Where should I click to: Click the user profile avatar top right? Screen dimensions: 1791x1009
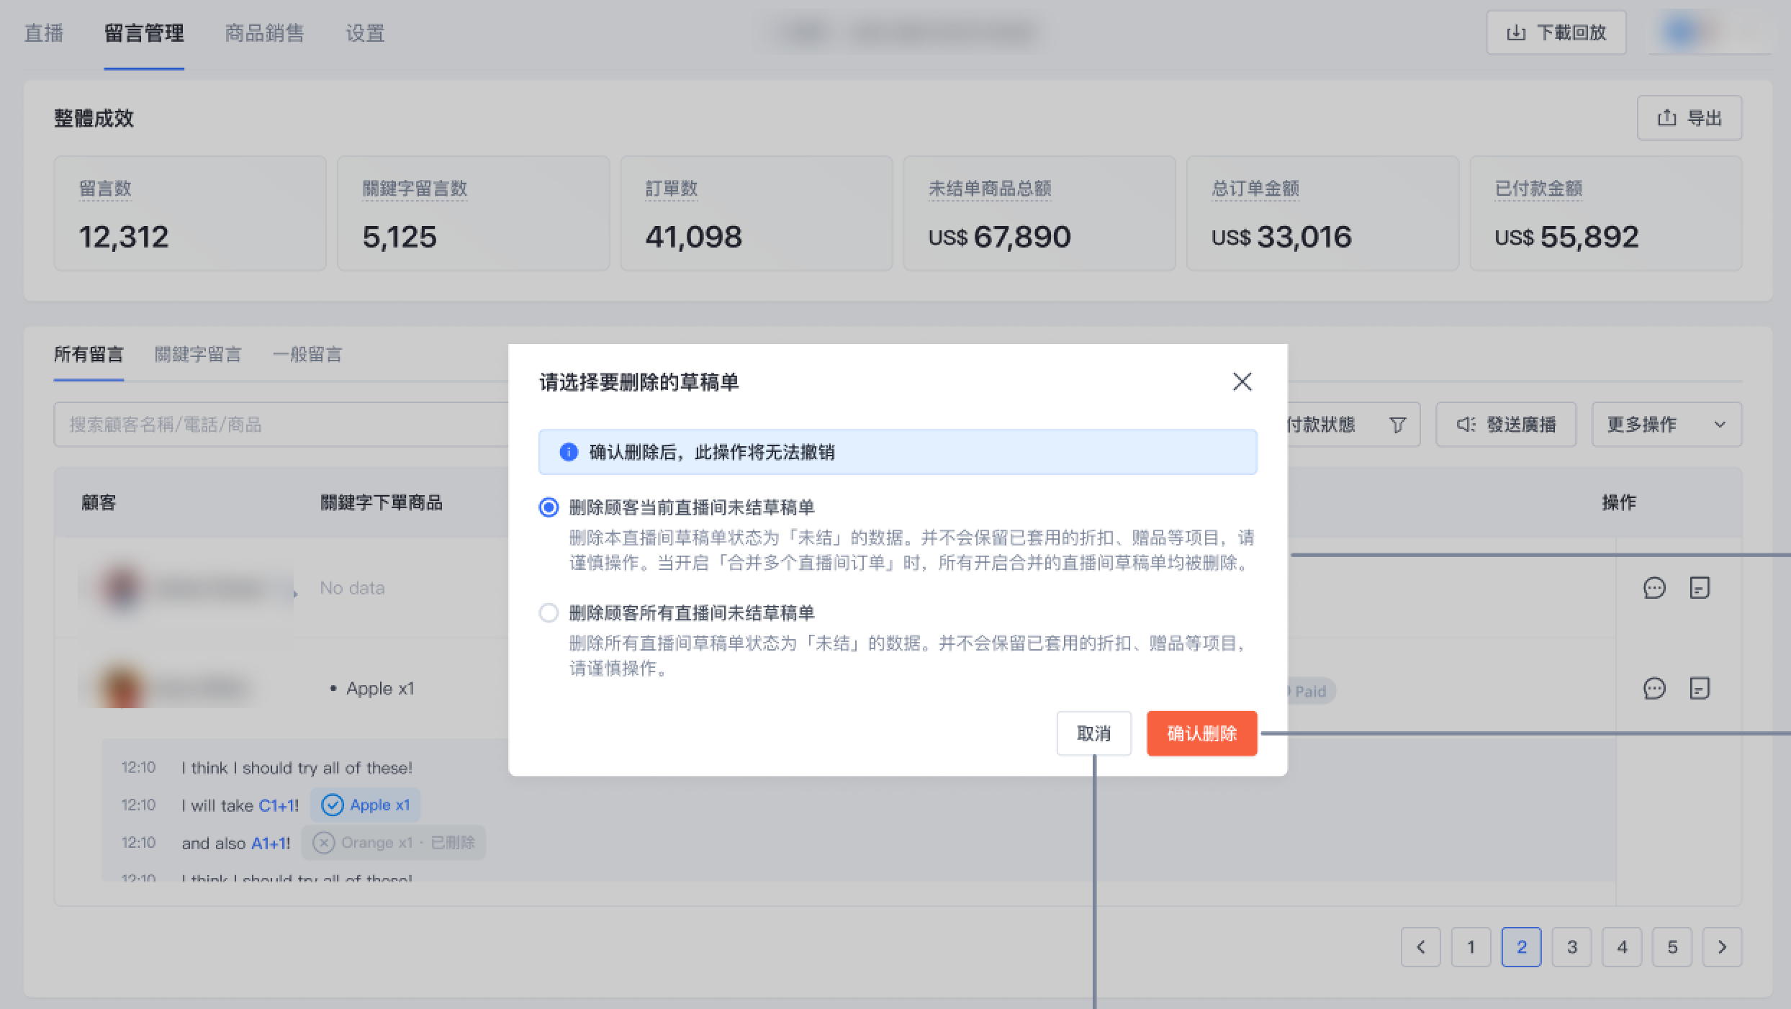(1682, 32)
